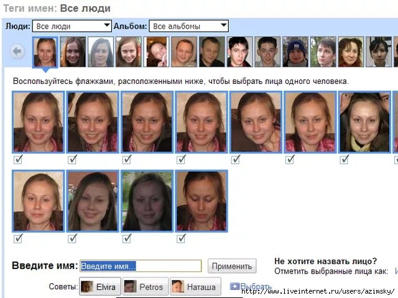The height and width of the screenshot is (298, 398).
Task: Click the Применить button
Action: point(232,266)
